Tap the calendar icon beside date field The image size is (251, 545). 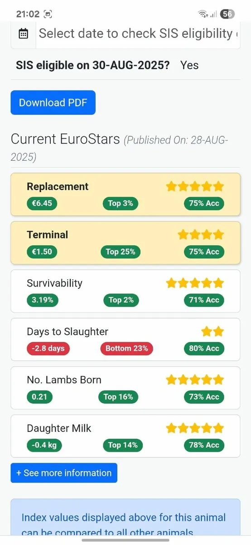click(23, 34)
